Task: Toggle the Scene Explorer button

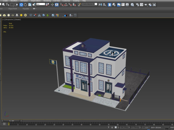Action: pos(109,5)
